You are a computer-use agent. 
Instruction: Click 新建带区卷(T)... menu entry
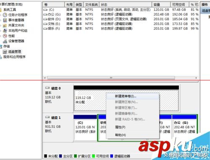(133, 108)
